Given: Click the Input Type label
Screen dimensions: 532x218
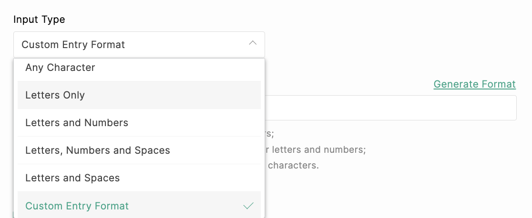Looking at the screenshot, I should tap(39, 20).
